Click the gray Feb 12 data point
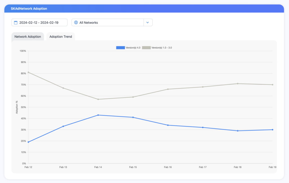Image resolution: width=289 pixels, height=183 pixels. click(29, 72)
